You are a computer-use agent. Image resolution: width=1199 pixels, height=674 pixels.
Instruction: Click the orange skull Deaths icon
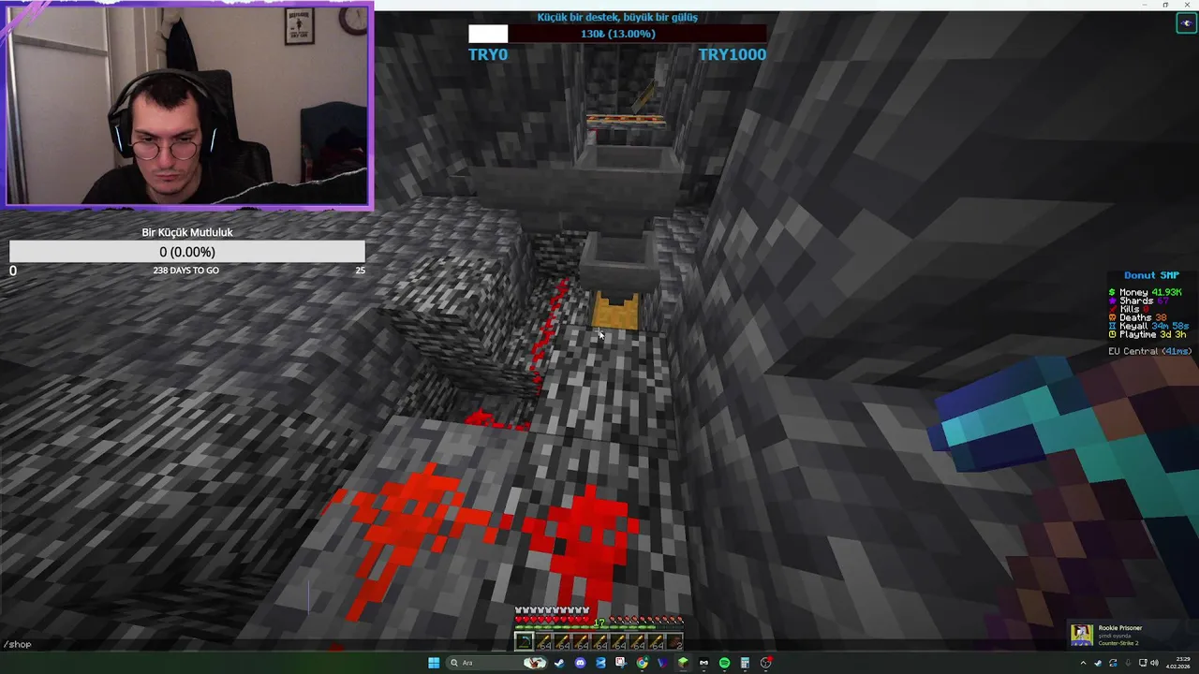tap(1112, 317)
